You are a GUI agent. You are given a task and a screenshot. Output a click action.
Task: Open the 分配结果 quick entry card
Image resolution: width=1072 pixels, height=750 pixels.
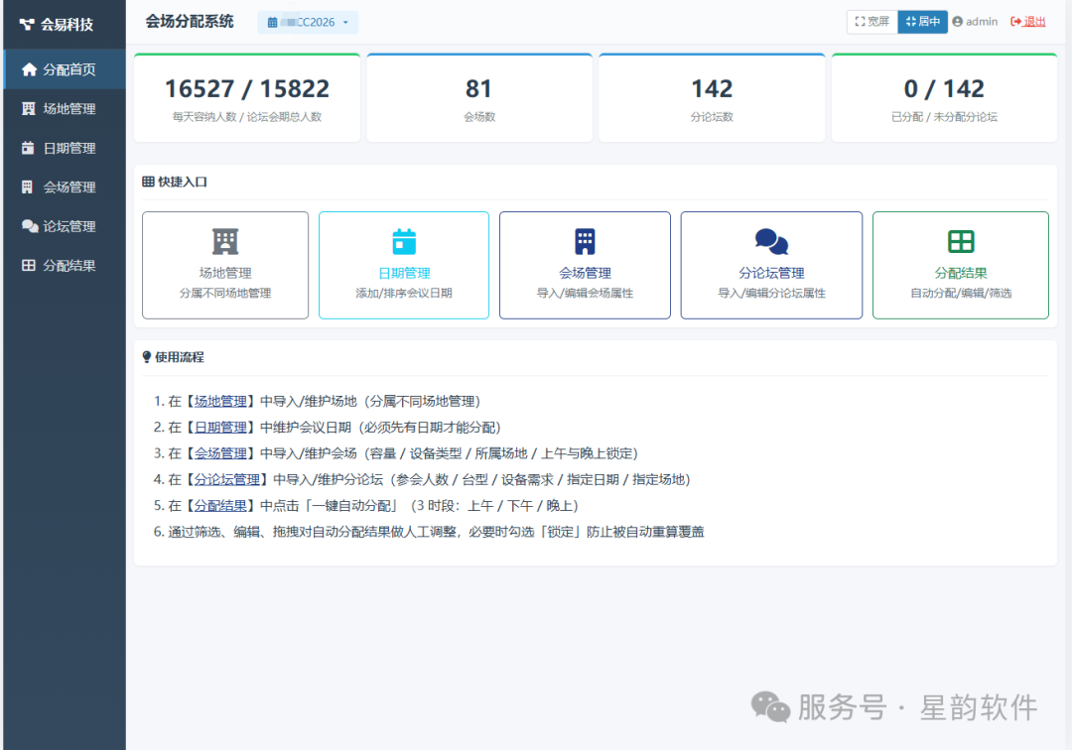tap(961, 265)
